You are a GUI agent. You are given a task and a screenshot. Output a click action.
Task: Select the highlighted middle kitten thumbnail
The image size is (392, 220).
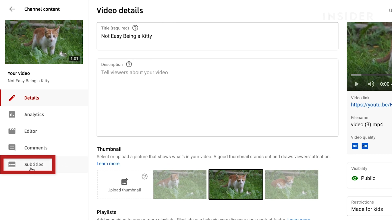click(236, 184)
